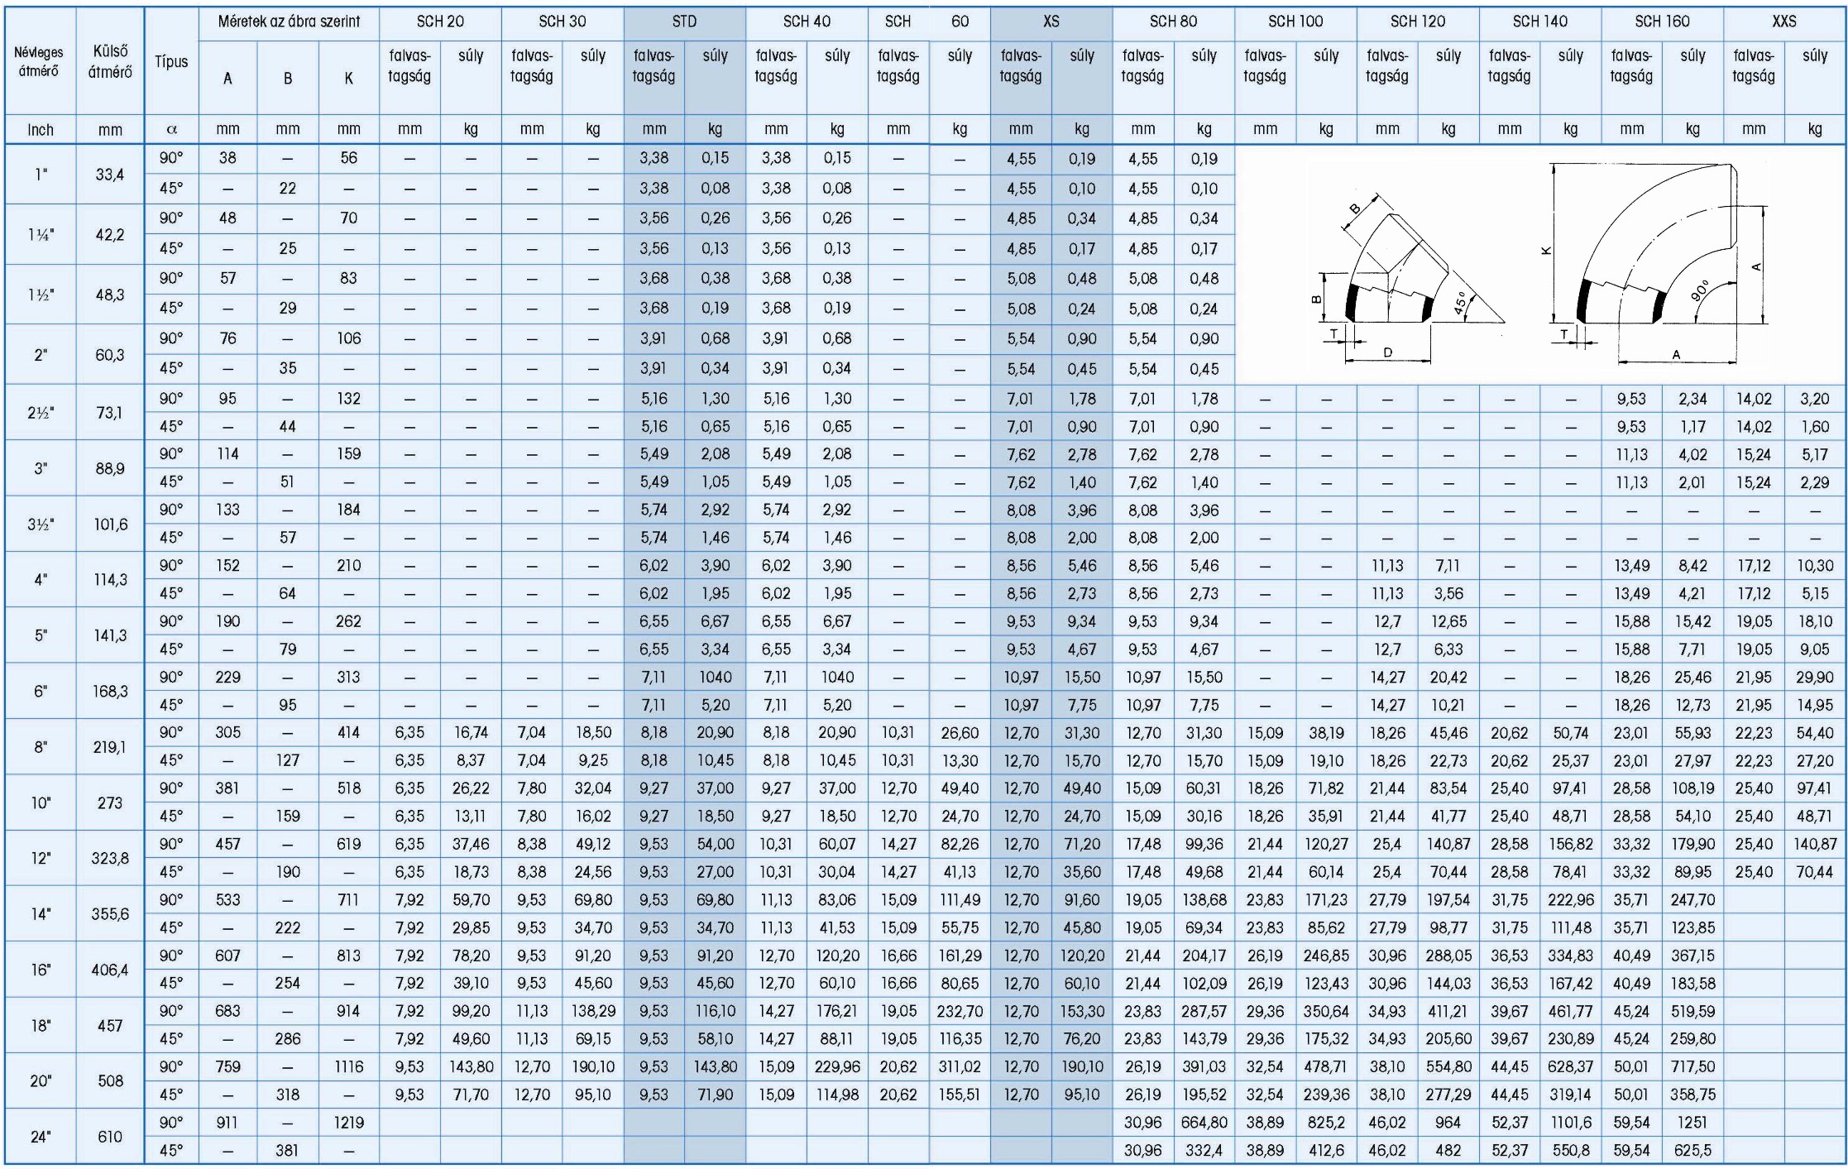Click SCH 160 weight value '1251'

[1692, 1123]
